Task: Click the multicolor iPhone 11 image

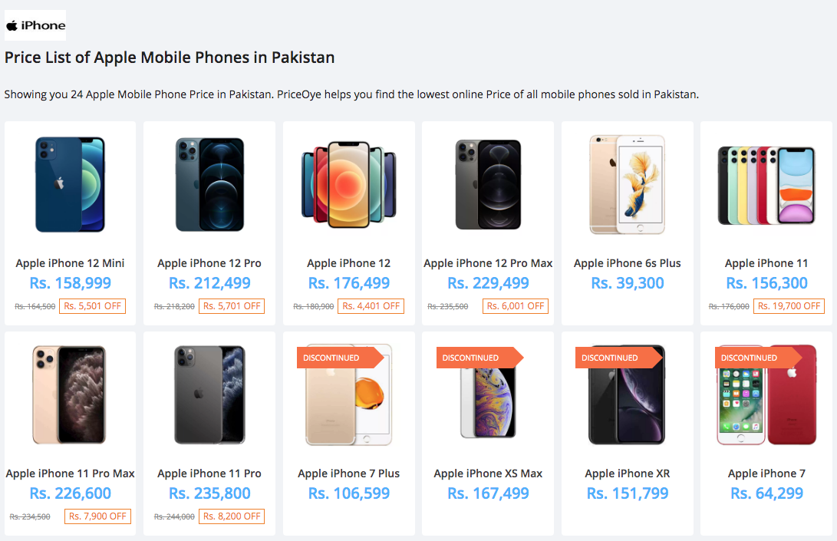Action: [x=766, y=185]
